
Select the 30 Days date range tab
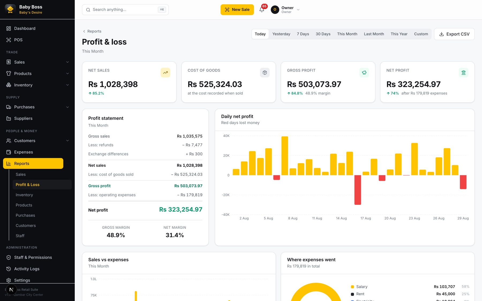coord(323,34)
